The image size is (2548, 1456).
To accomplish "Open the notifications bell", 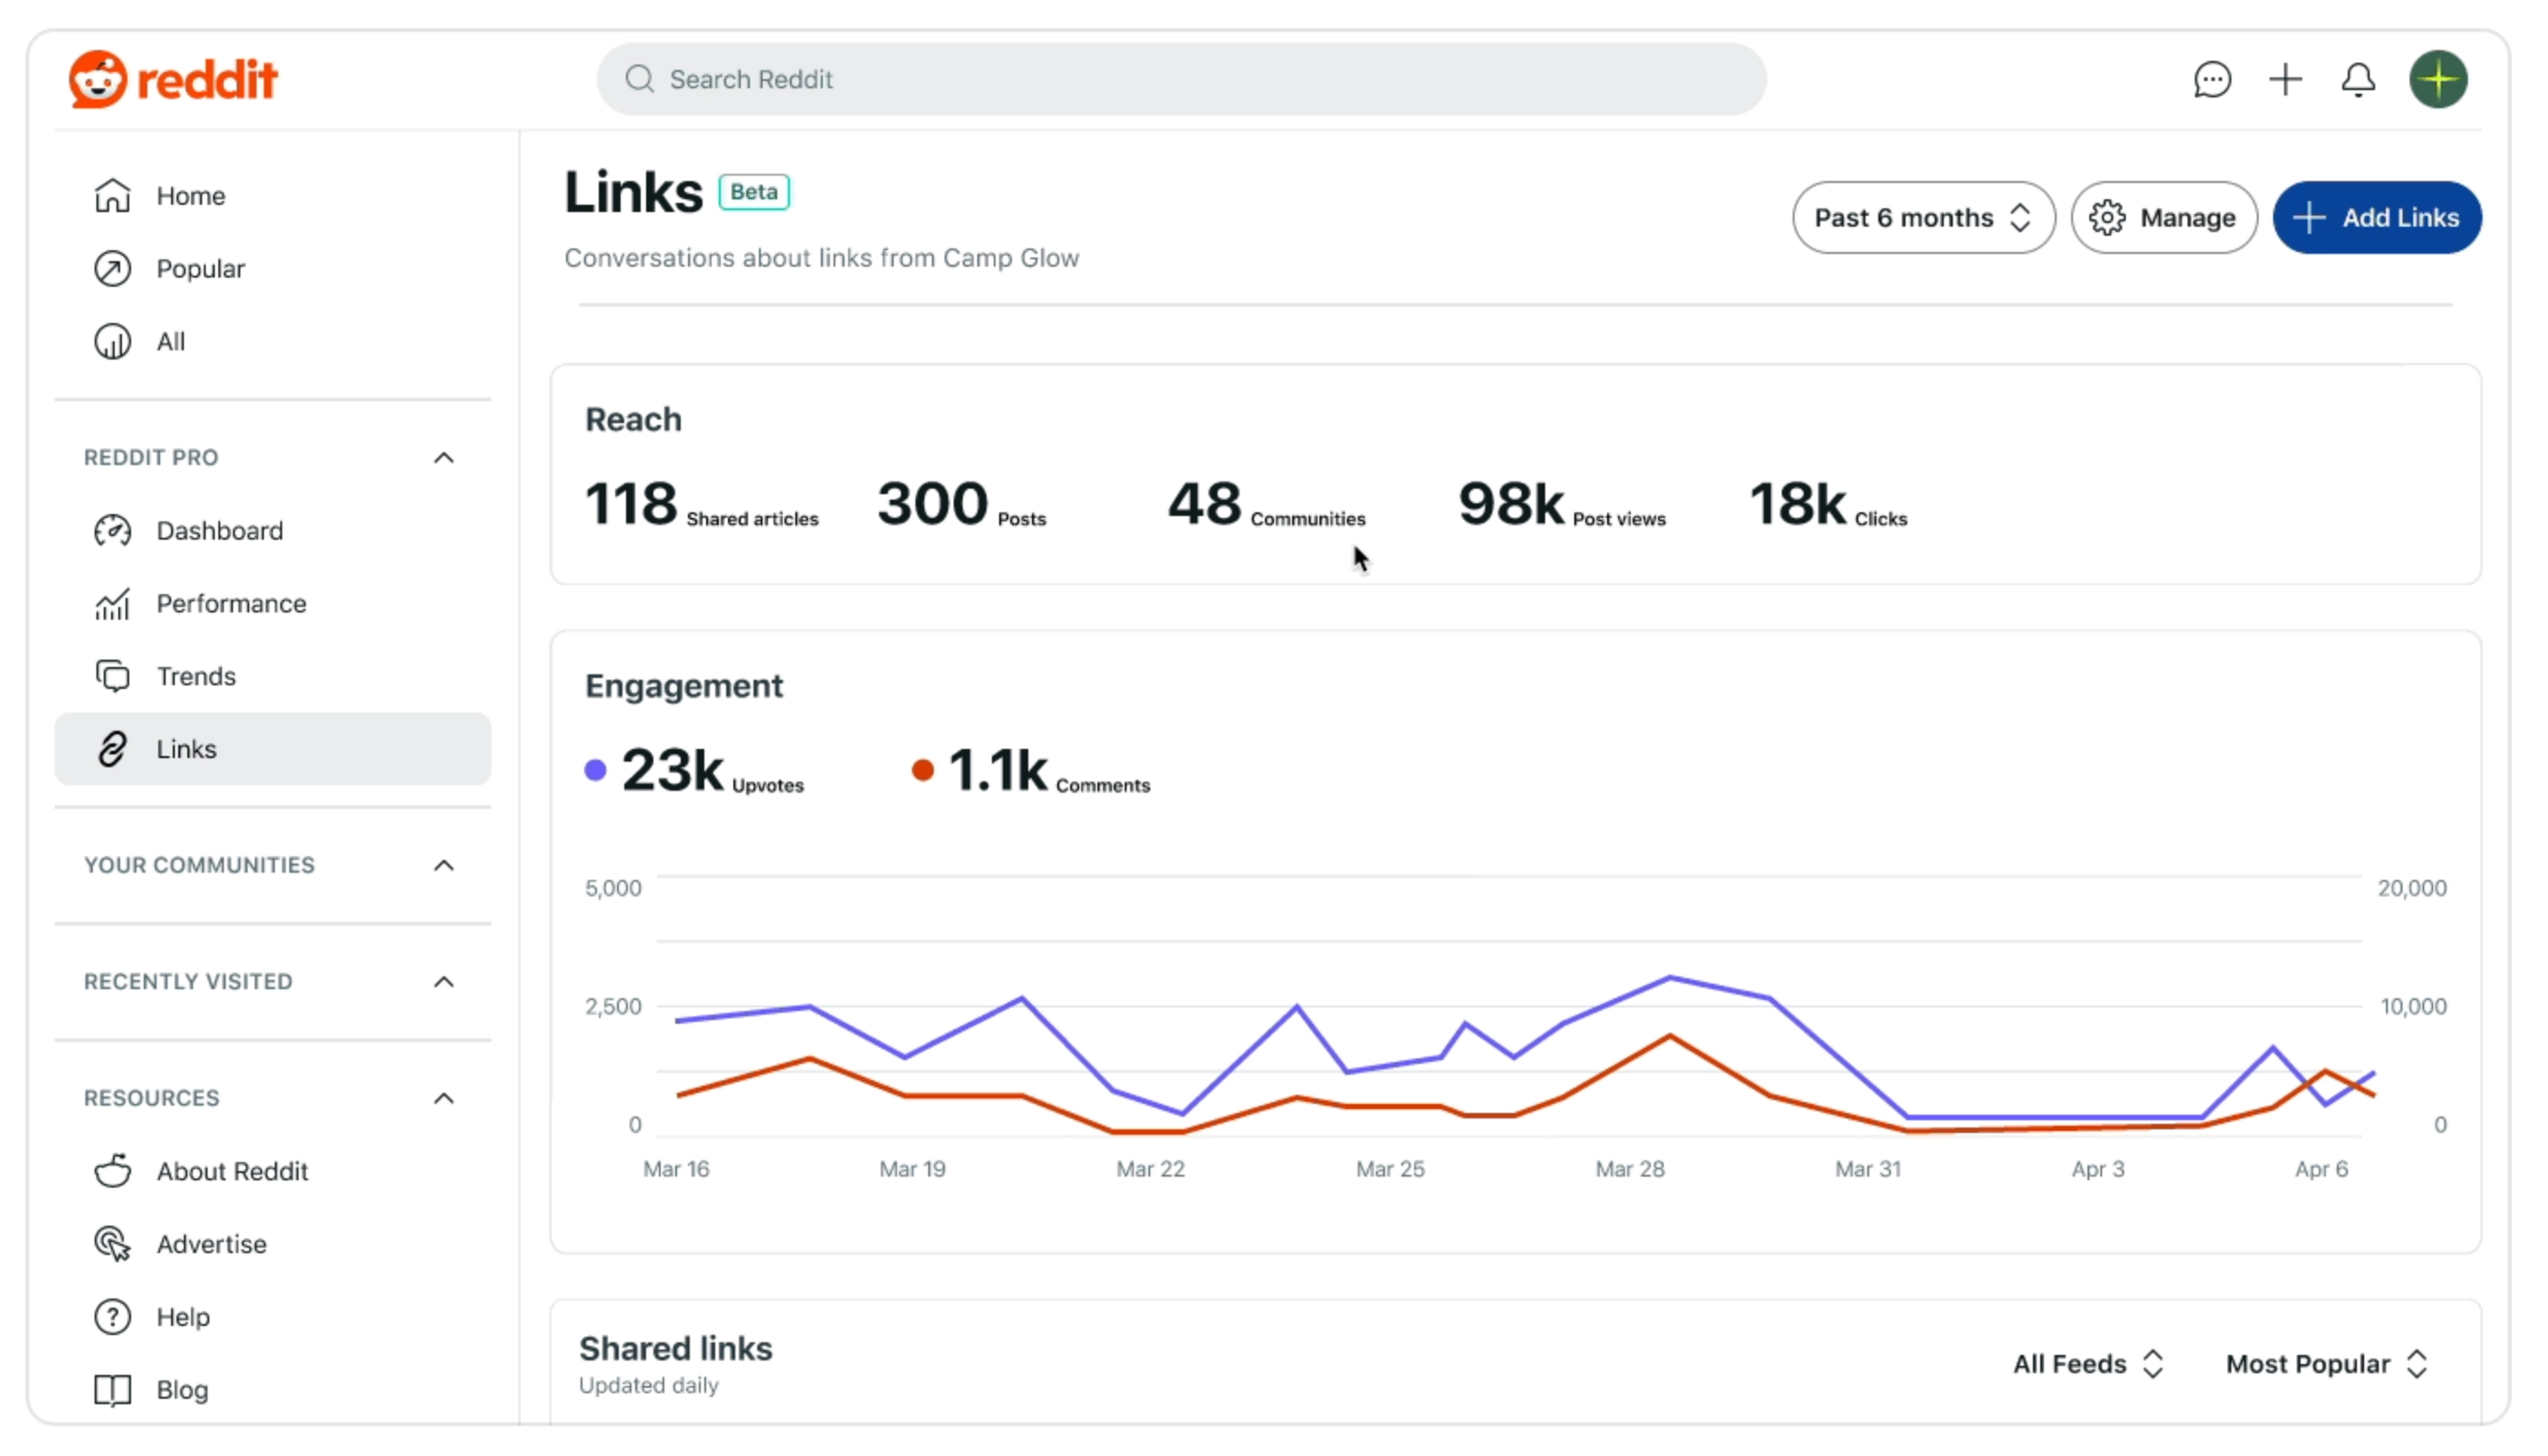I will click(x=2357, y=79).
